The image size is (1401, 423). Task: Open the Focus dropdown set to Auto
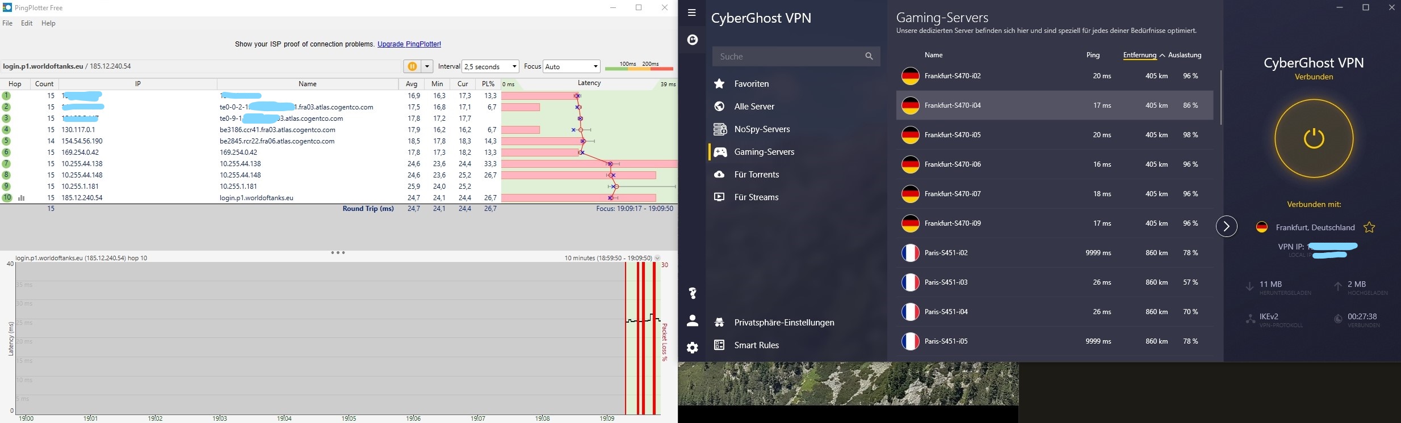(572, 66)
